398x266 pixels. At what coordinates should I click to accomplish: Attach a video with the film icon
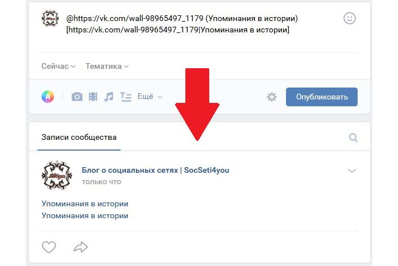pos(93,97)
